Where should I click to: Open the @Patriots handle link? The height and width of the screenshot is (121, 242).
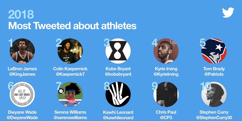pyautogui.click(x=214, y=74)
